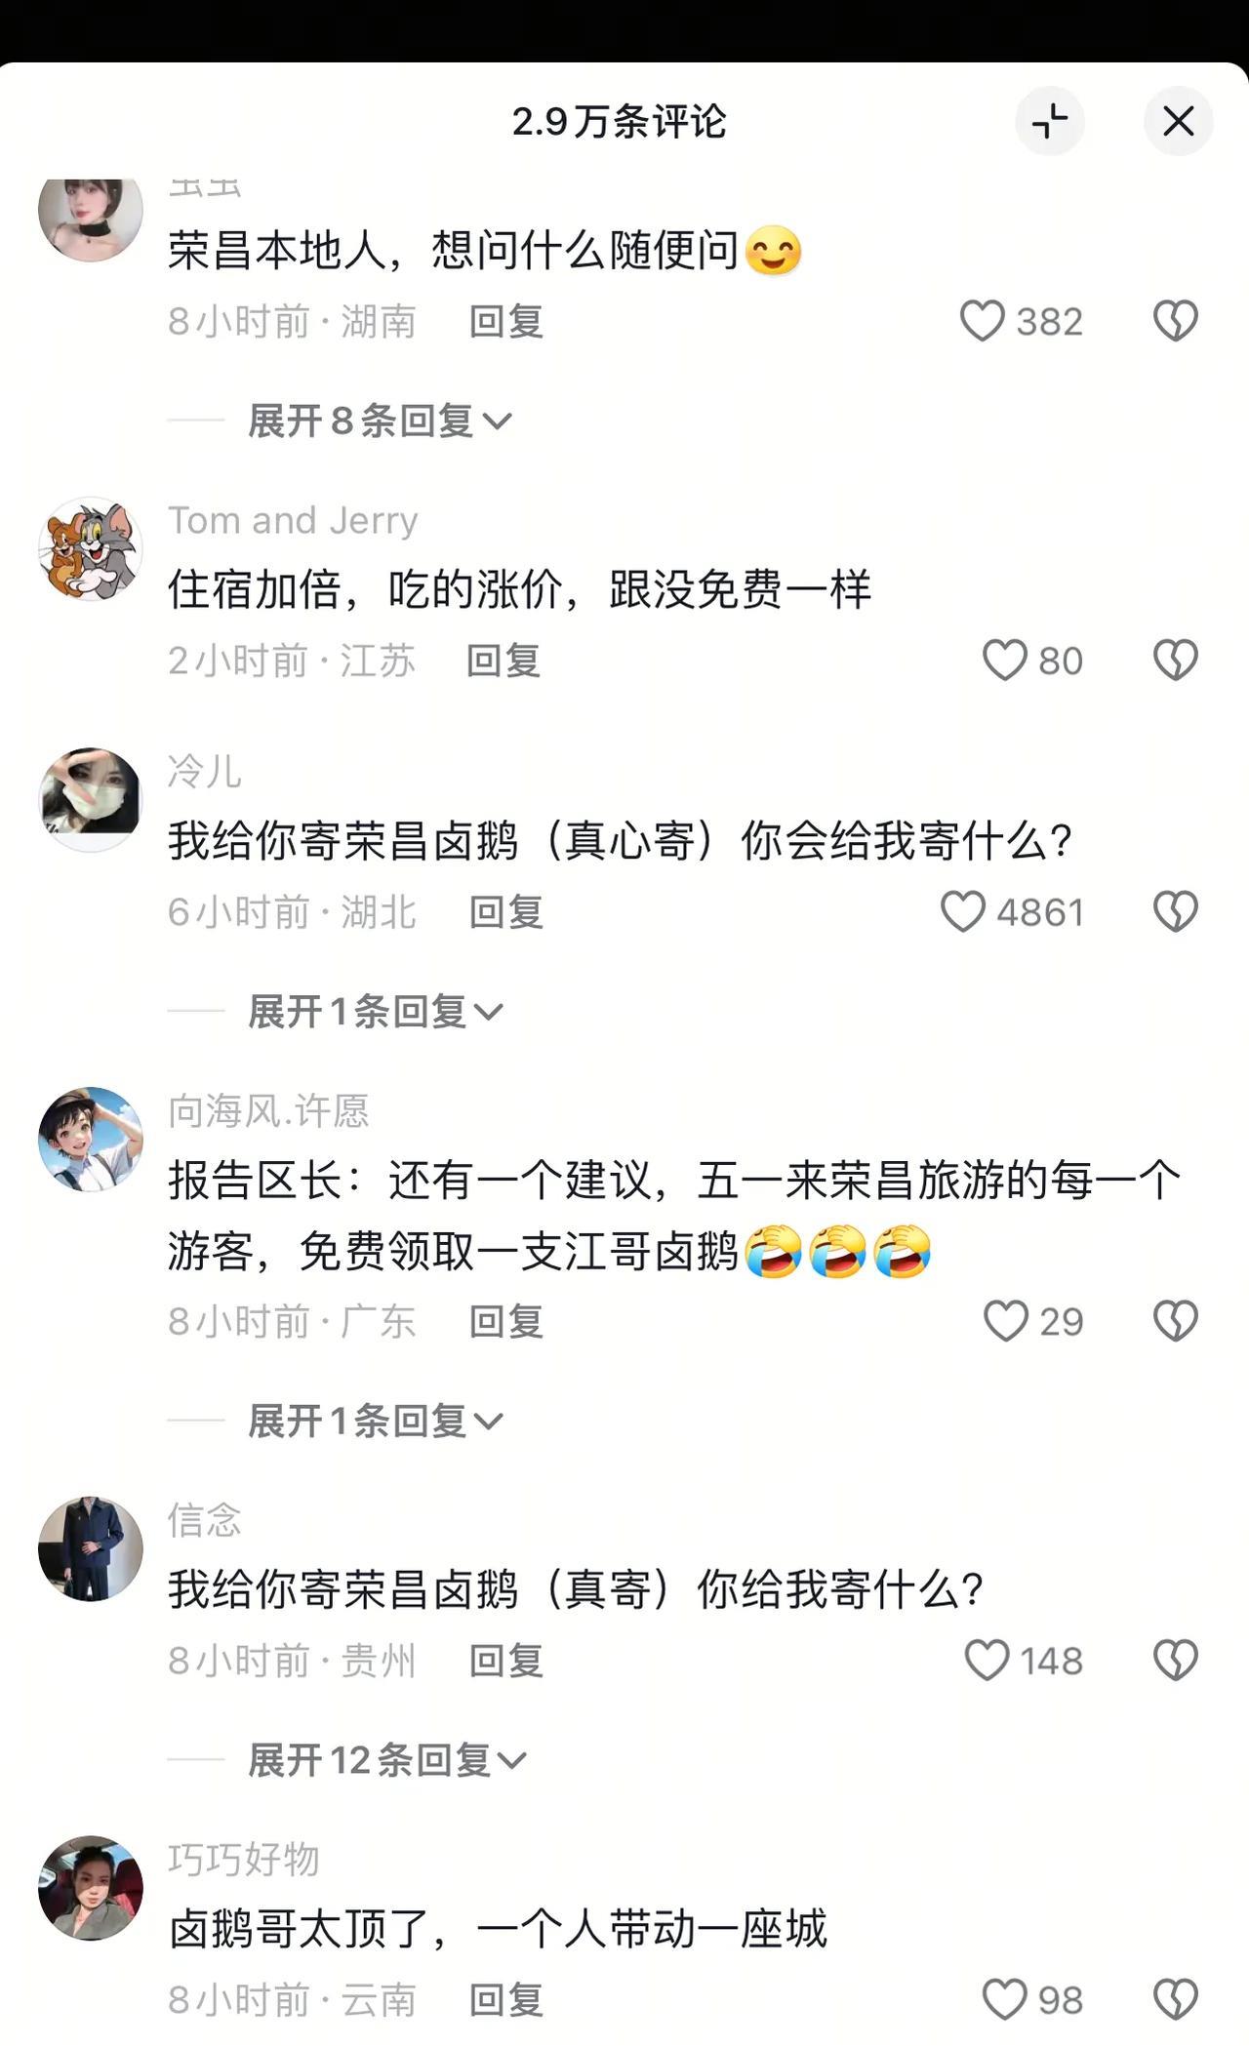Screen dimensions: 1249x2046
Task: Dislike the 荣昌本地人 comment
Action: click(1175, 321)
